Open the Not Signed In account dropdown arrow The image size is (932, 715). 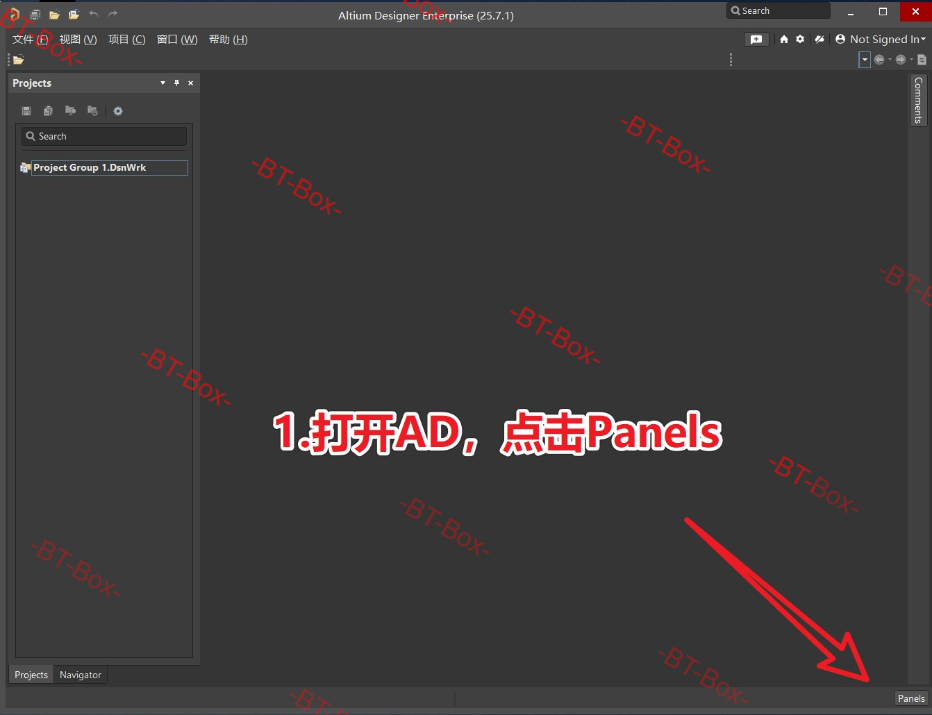tap(923, 40)
